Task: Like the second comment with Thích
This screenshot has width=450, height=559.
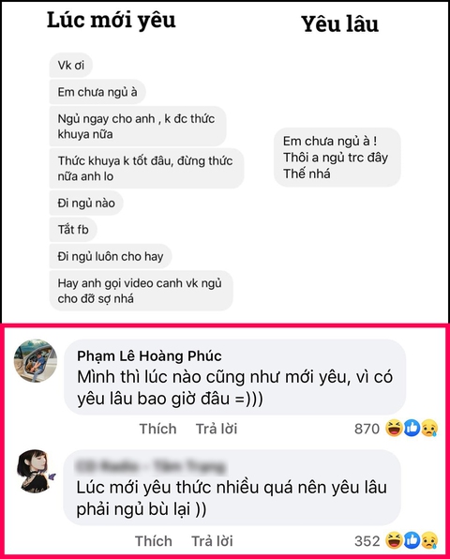Action: tap(154, 541)
